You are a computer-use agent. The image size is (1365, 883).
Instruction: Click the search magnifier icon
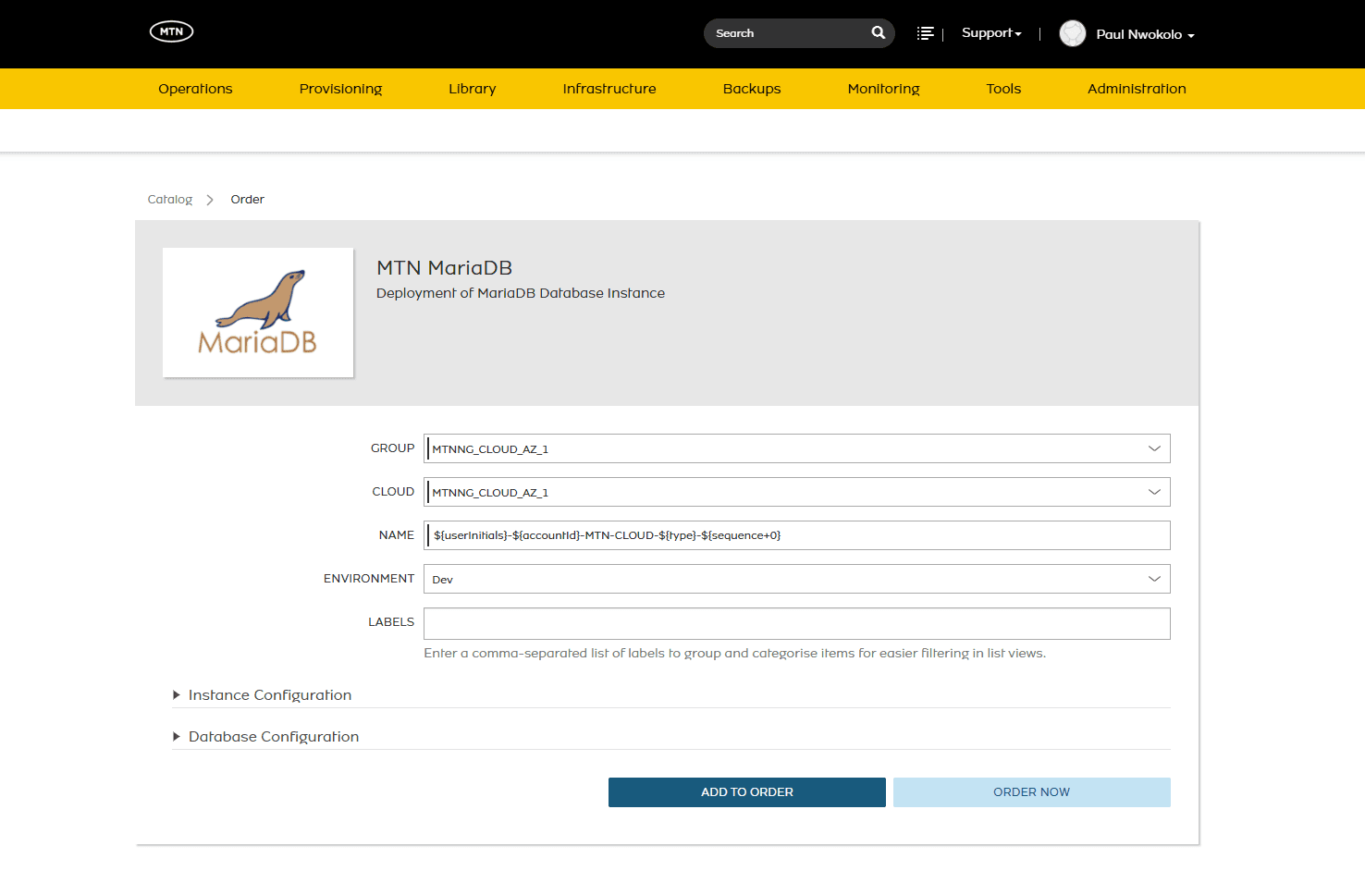coord(878,32)
